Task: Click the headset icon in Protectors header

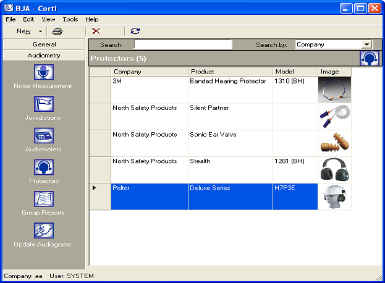Action: point(370,59)
